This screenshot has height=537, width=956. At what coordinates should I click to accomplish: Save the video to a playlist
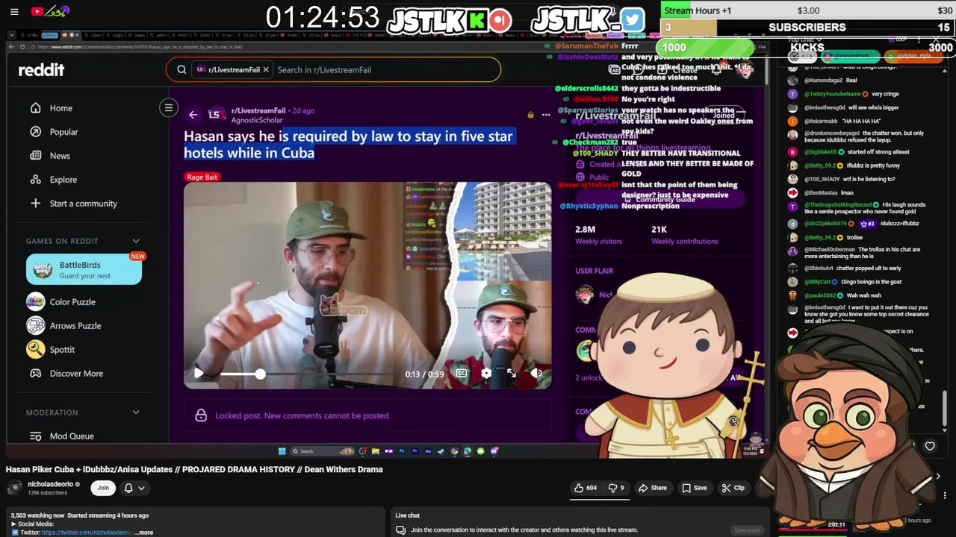pos(693,488)
